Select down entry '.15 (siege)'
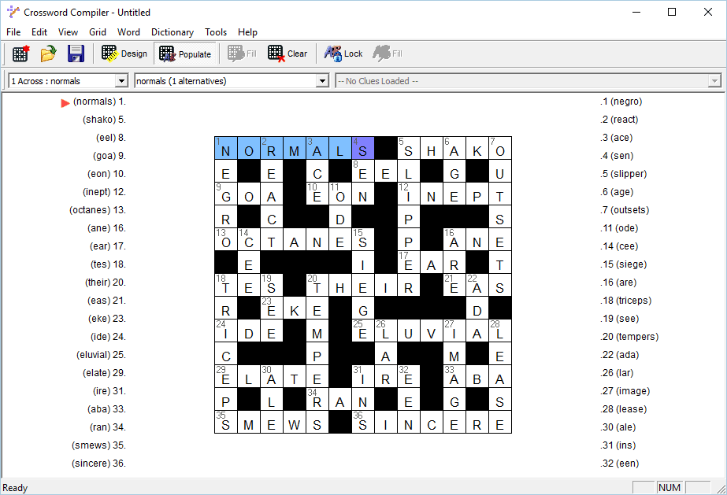The height and width of the screenshot is (495, 727). (x=624, y=264)
